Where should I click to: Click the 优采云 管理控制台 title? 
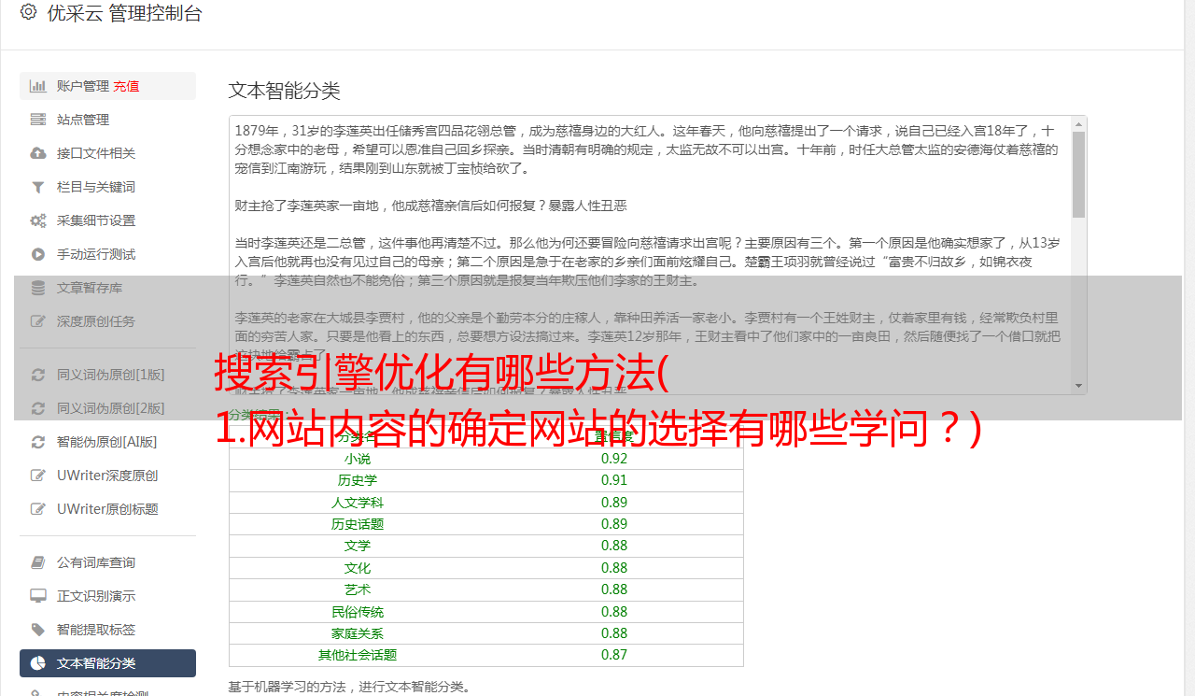point(124,13)
